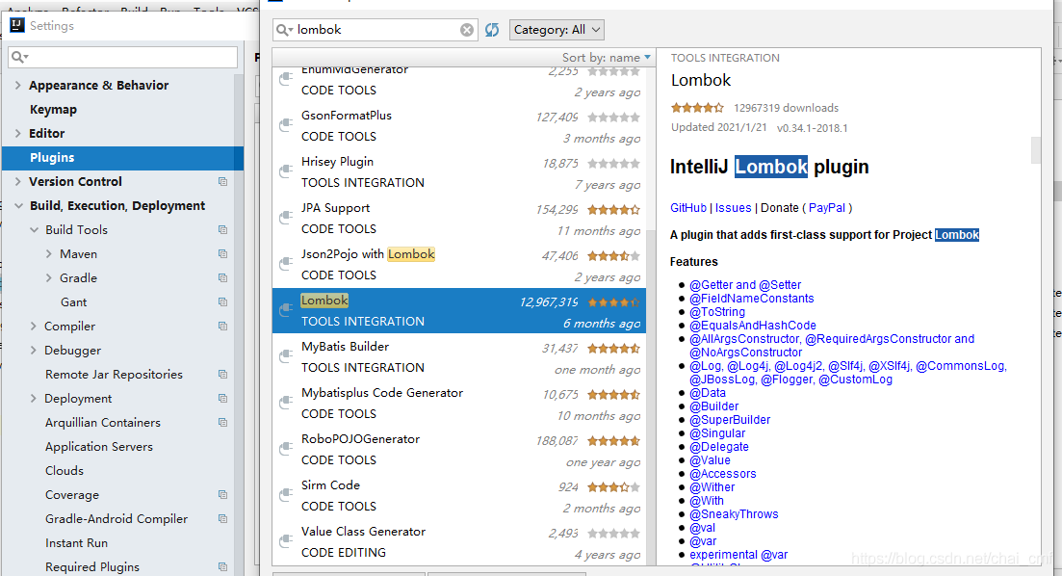
Task: Expand the Maven settings node
Action: click(x=49, y=254)
